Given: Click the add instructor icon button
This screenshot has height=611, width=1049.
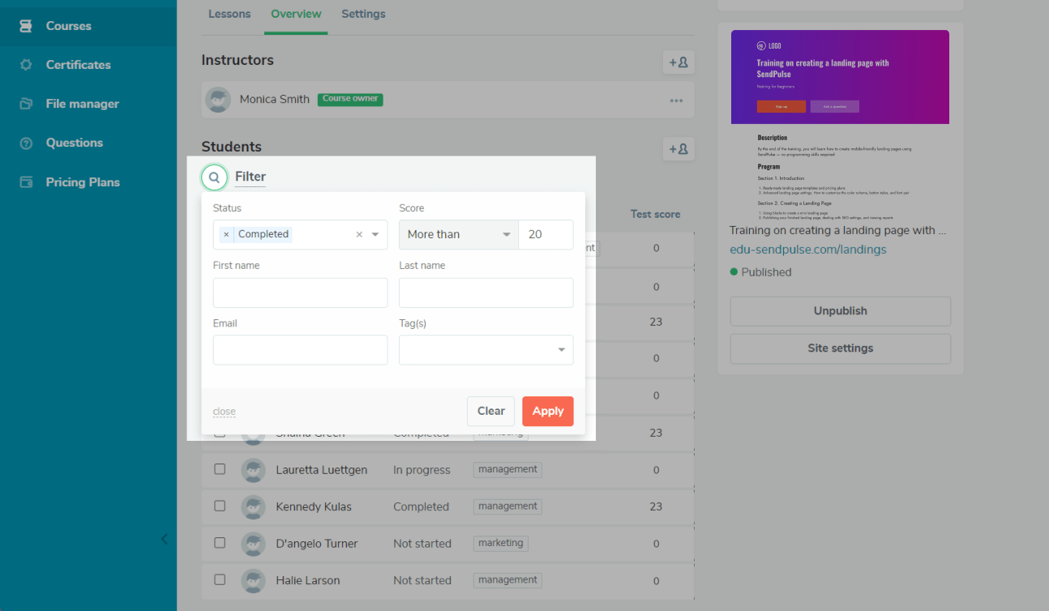Looking at the screenshot, I should coord(678,62).
